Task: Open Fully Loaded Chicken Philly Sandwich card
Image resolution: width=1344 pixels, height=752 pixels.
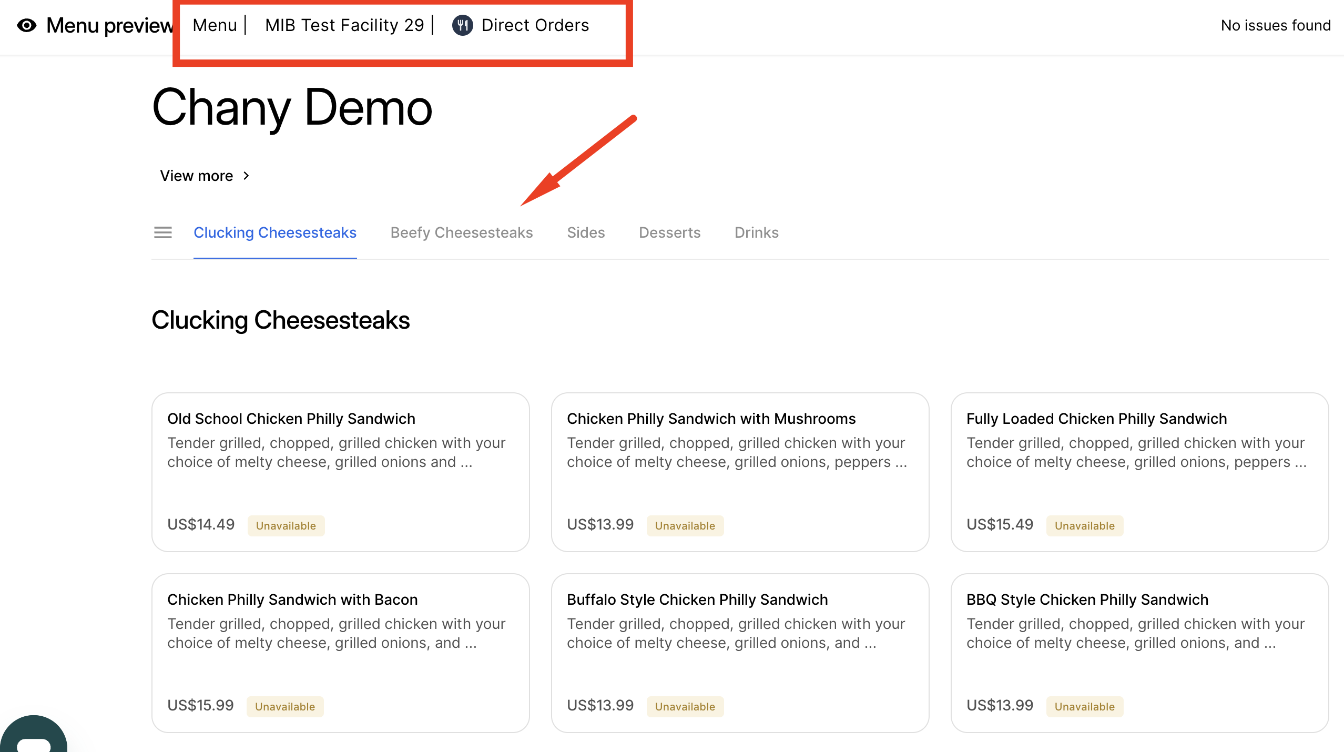Action: click(1139, 472)
